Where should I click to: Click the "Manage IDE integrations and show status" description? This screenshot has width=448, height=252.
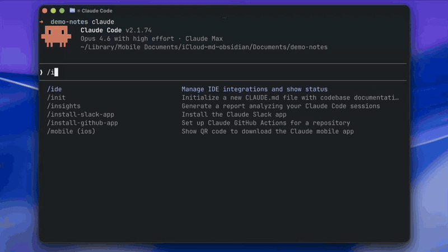point(254,90)
